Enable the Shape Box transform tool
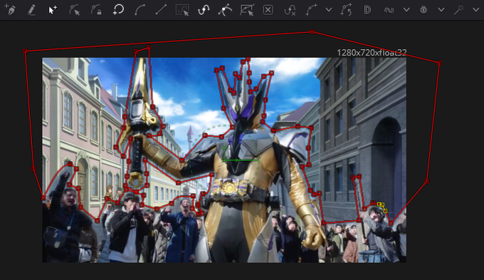The width and height of the screenshot is (484, 280). pyautogui.click(x=247, y=10)
